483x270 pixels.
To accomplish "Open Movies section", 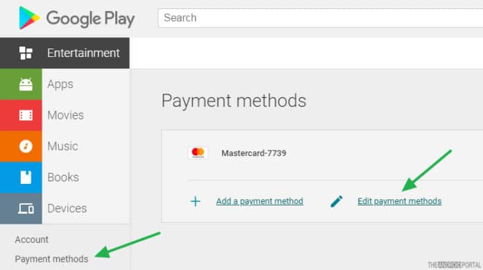I will 66,115.
